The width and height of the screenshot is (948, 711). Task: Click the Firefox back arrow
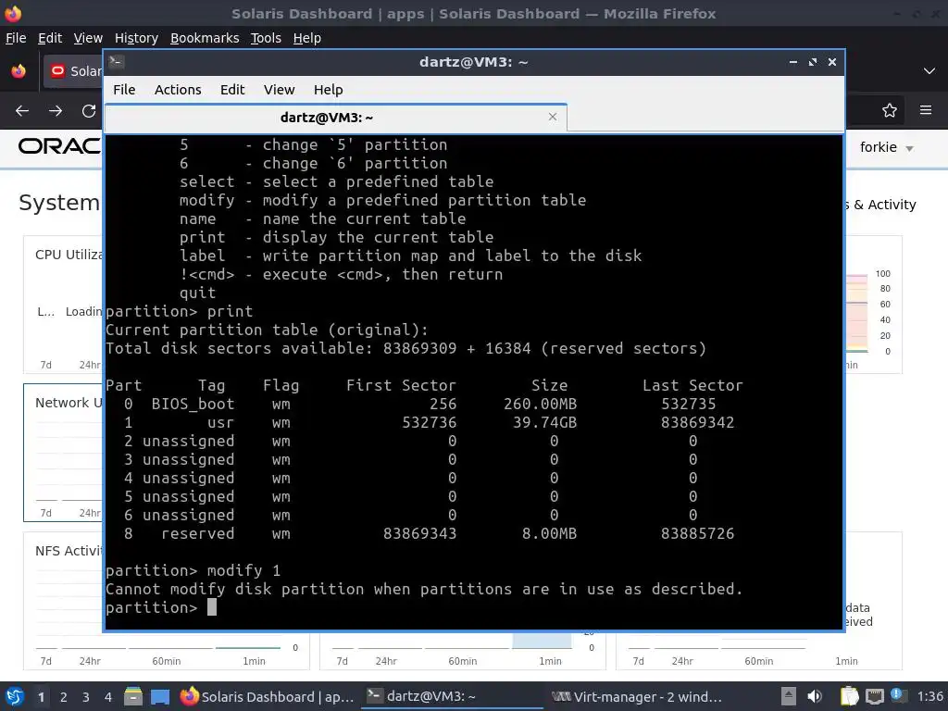(x=22, y=111)
